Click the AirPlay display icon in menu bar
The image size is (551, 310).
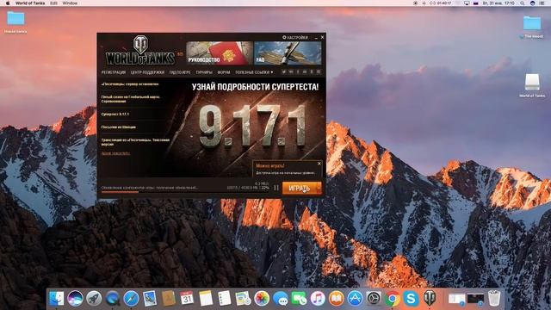[x=467, y=3]
